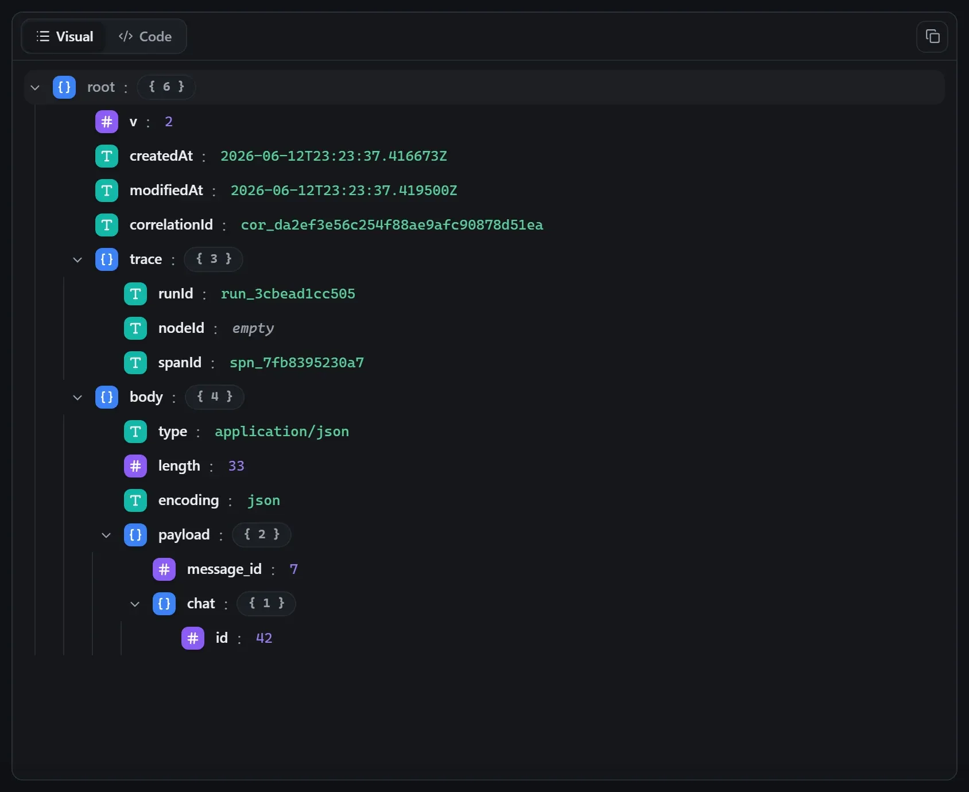
Task: Click the nodeId key label
Action: click(181, 328)
